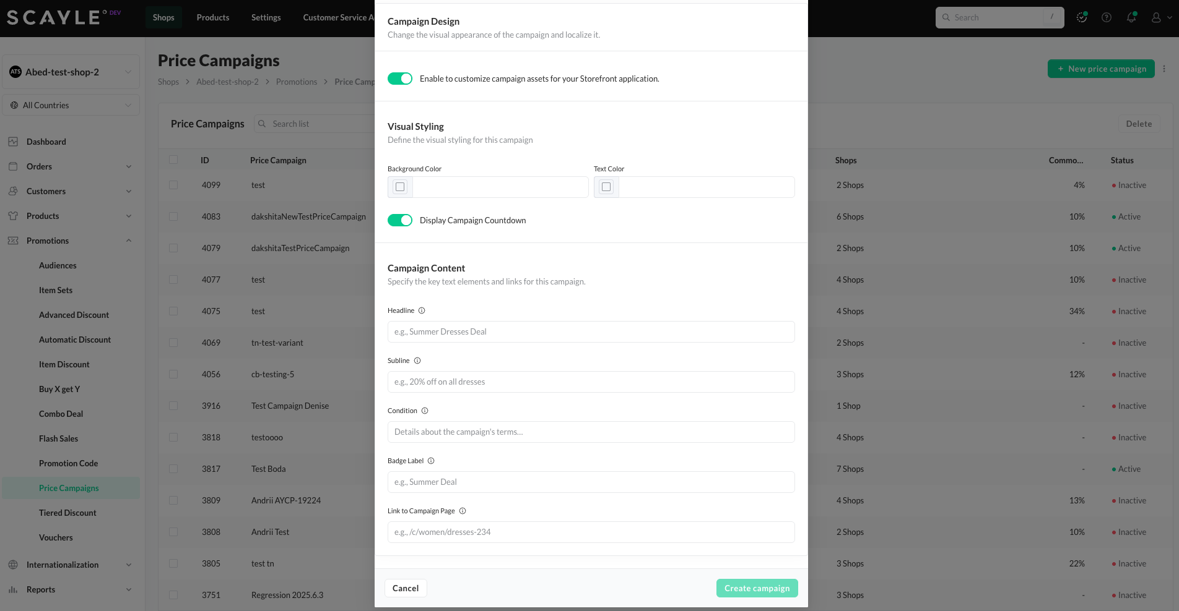
Task: Open the Settings top menu
Action: [x=266, y=17]
